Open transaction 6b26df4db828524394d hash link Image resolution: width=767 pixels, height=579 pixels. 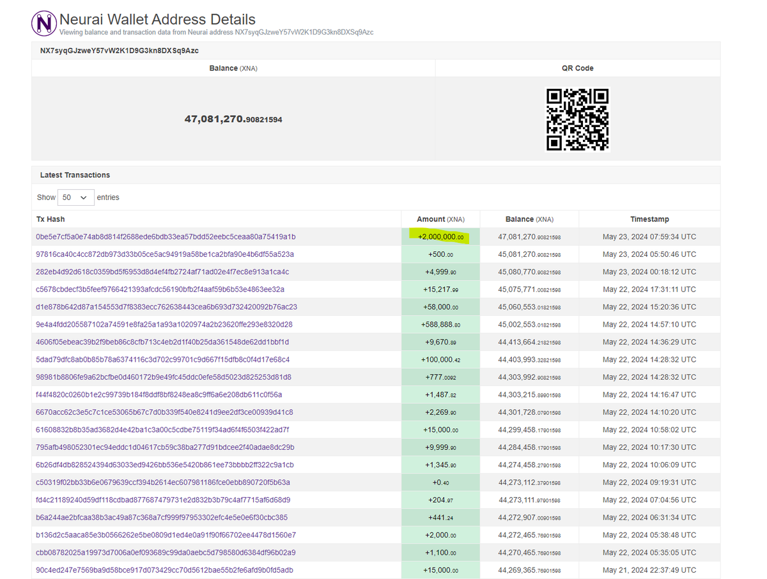pos(165,465)
